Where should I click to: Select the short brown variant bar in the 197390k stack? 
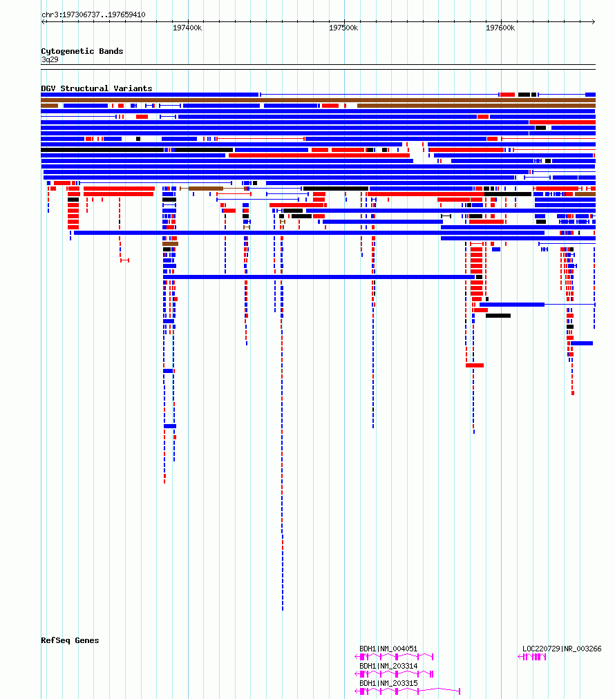coord(171,244)
